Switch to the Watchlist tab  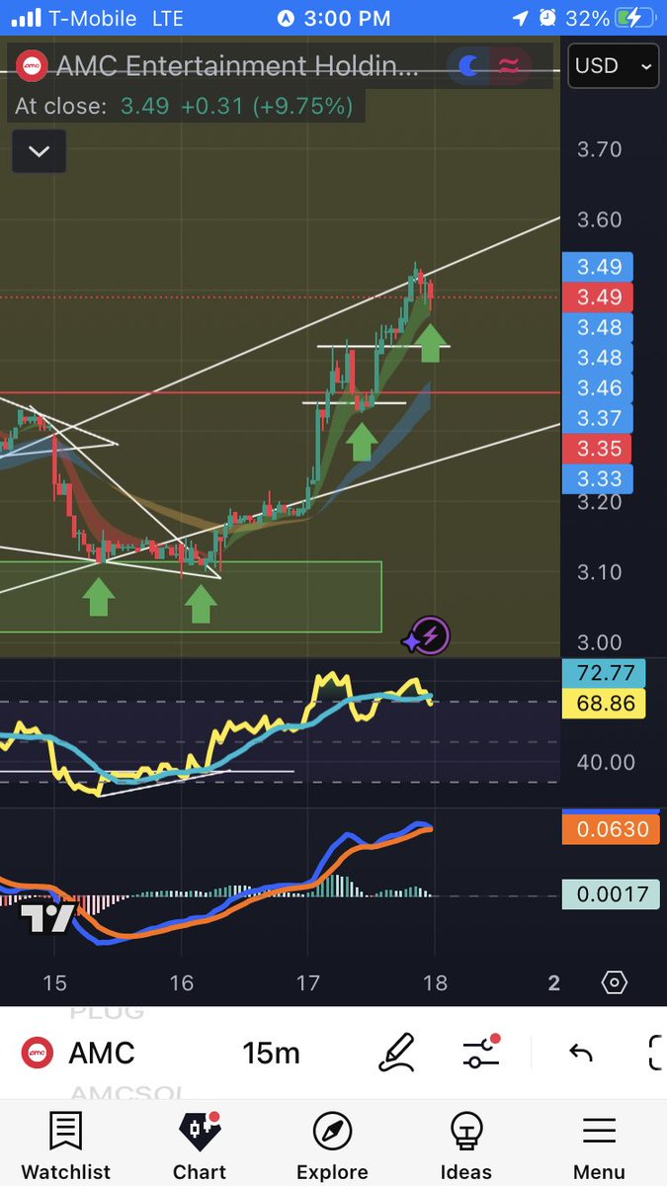66,1146
